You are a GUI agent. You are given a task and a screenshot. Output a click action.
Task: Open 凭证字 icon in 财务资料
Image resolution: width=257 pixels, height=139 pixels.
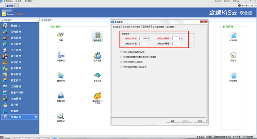point(233,57)
